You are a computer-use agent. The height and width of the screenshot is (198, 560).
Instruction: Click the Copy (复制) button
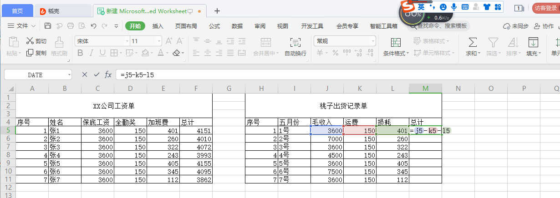(x=36, y=53)
